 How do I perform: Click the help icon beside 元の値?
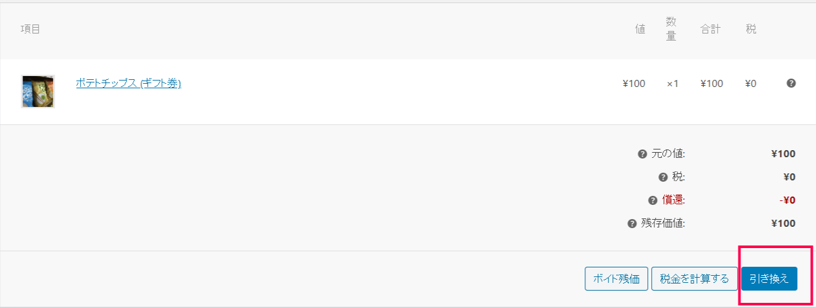pyautogui.click(x=642, y=154)
